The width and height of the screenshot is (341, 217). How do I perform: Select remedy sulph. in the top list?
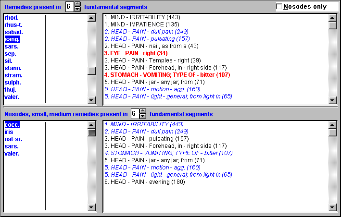(13, 83)
